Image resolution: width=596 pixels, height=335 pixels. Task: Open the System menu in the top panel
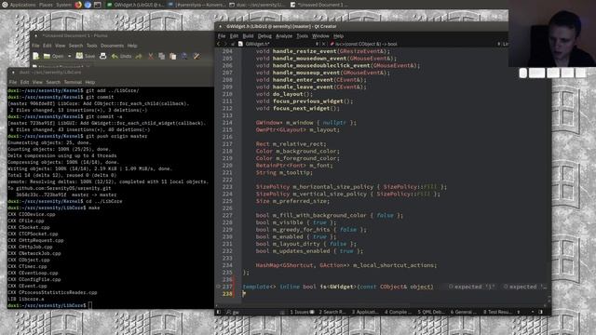pos(63,5)
